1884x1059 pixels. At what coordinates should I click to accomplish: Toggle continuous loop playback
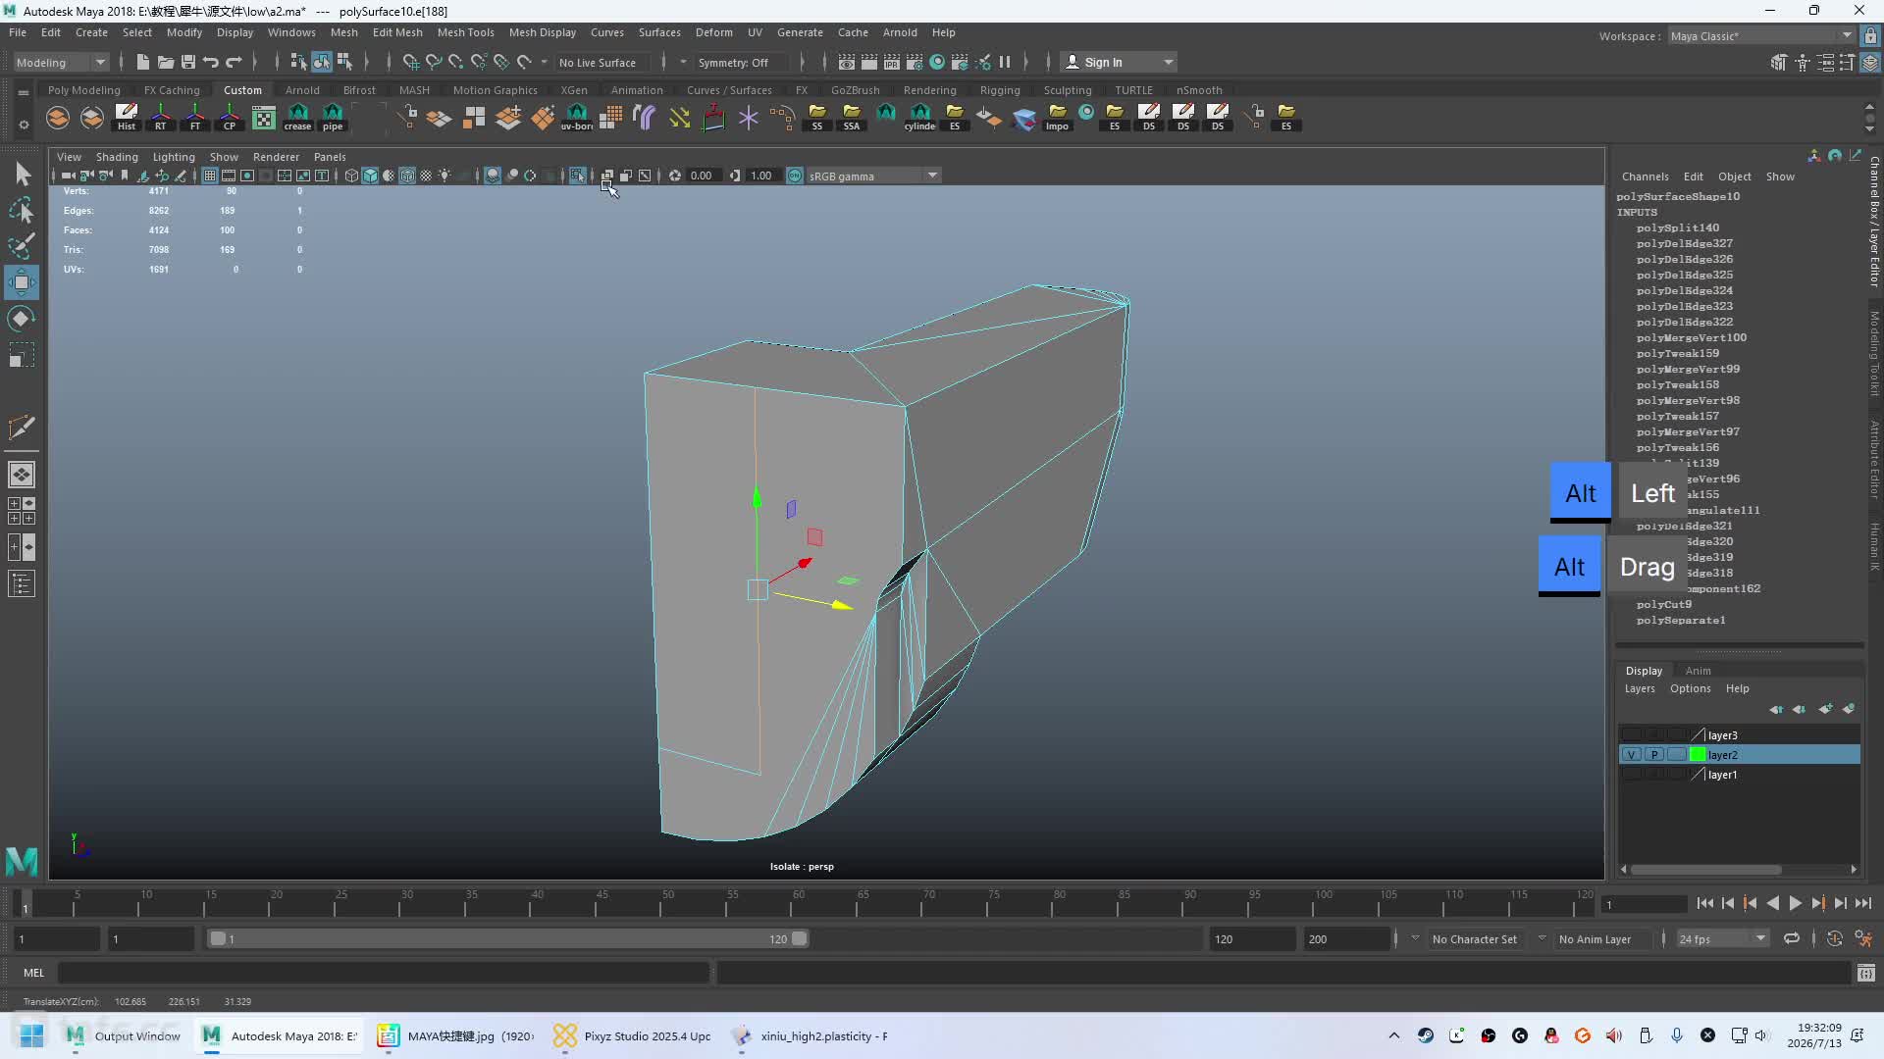(1792, 939)
